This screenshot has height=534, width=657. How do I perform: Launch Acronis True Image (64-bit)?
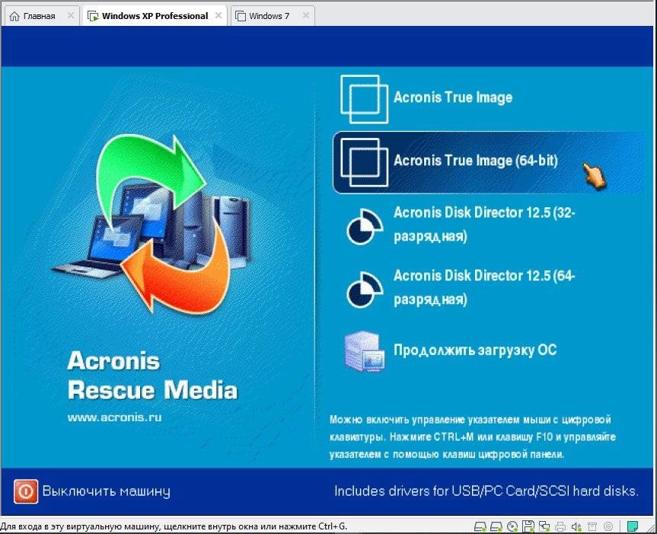tap(488, 162)
